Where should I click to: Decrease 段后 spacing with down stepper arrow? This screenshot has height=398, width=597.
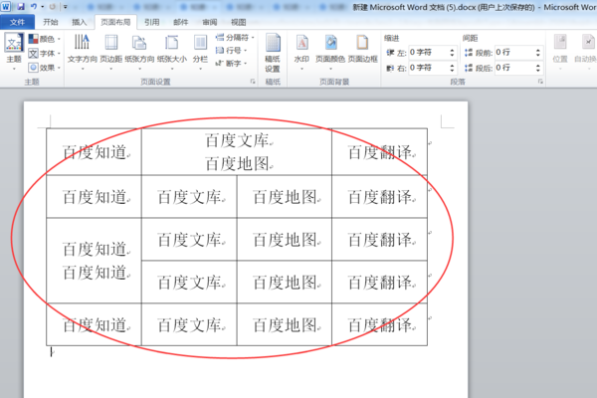click(538, 72)
